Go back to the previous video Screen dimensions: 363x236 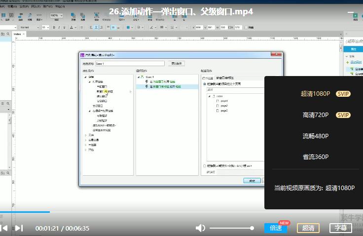pos(3,228)
